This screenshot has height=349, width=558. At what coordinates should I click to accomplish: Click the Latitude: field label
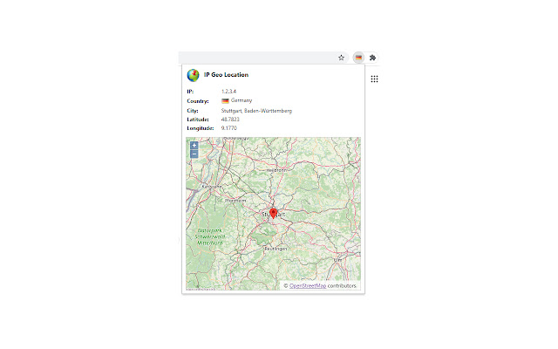tap(198, 120)
